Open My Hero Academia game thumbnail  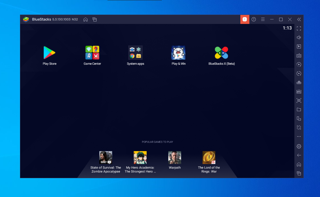(x=140, y=157)
